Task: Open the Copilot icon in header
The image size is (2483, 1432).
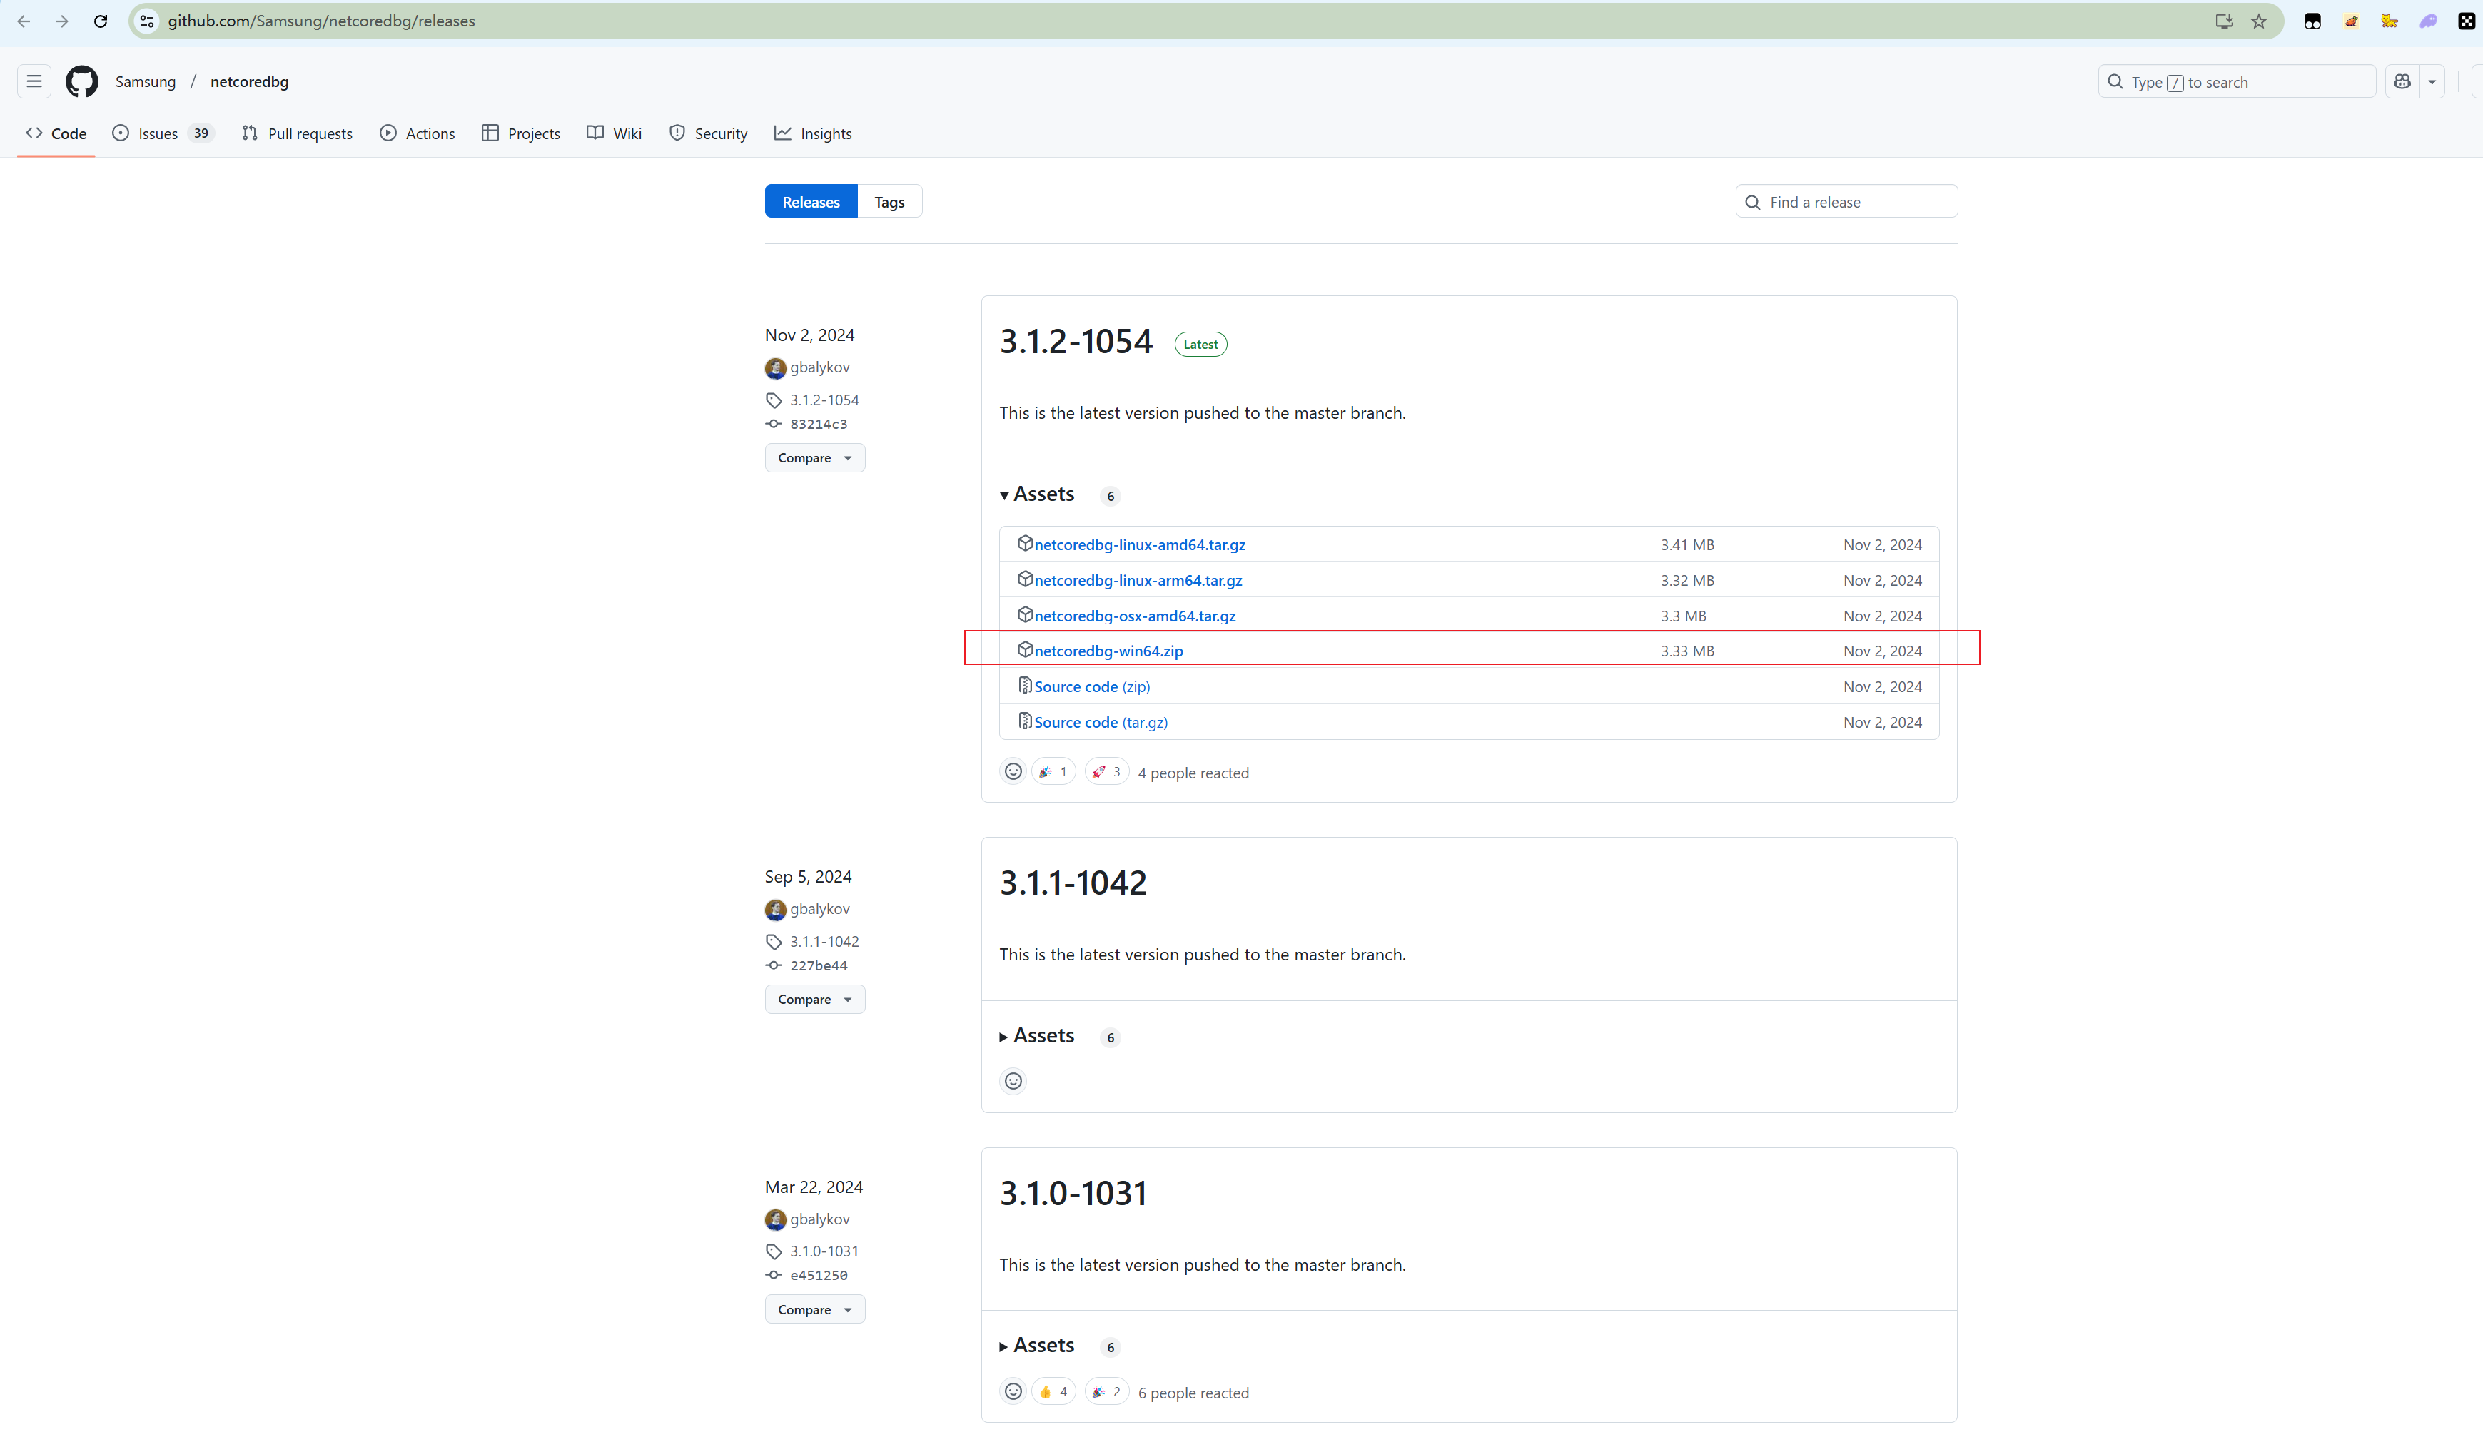Action: [2402, 81]
